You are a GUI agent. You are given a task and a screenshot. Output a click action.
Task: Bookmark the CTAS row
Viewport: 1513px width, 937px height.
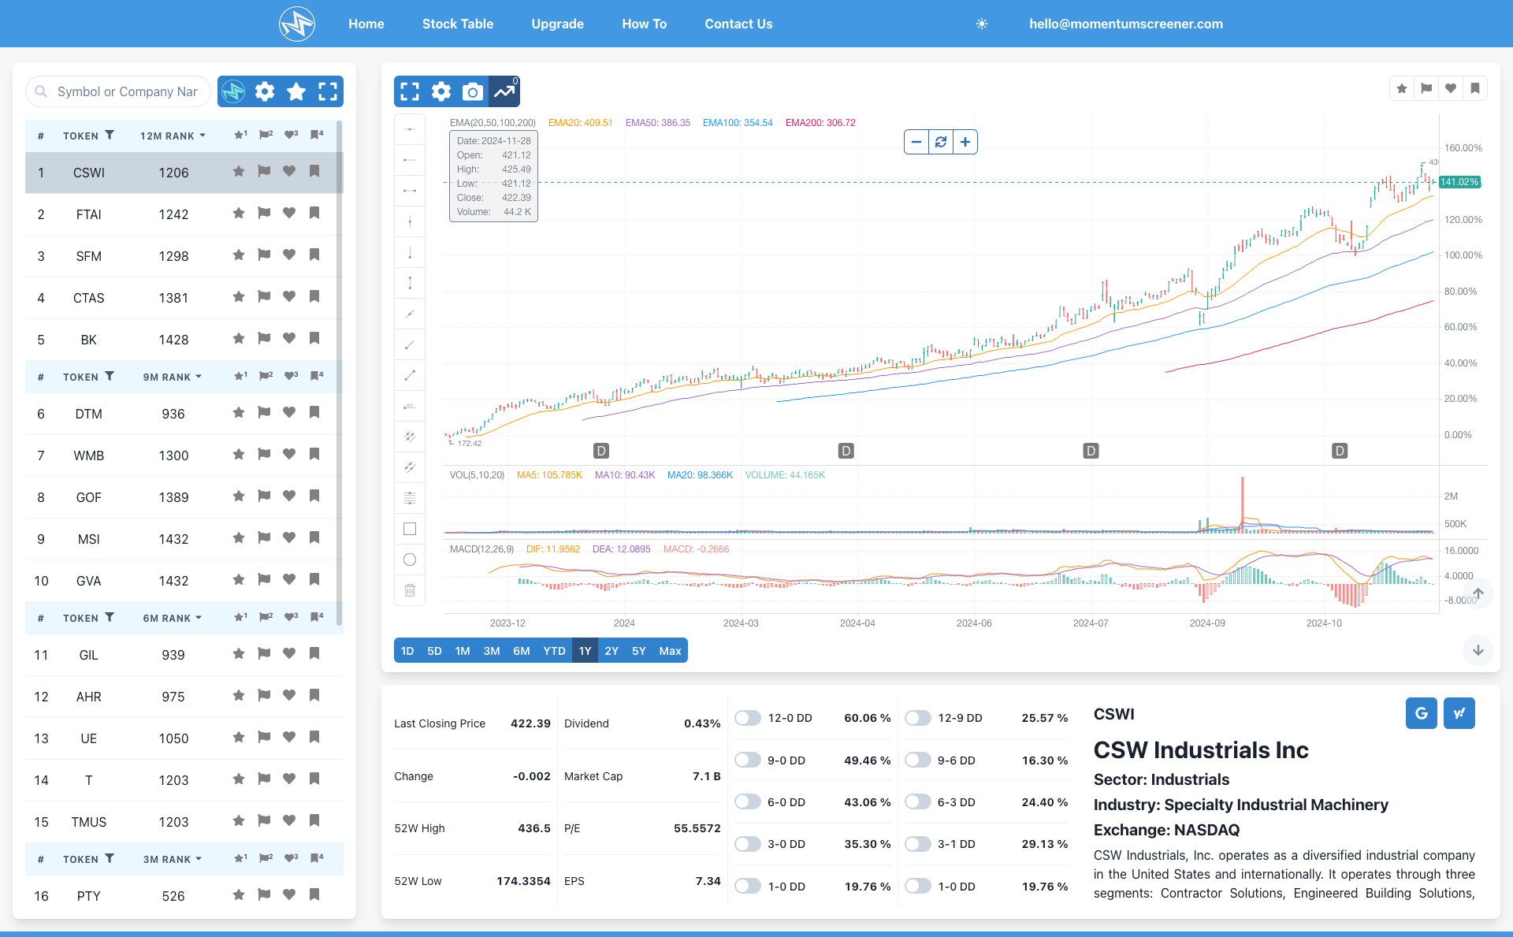pos(314,296)
